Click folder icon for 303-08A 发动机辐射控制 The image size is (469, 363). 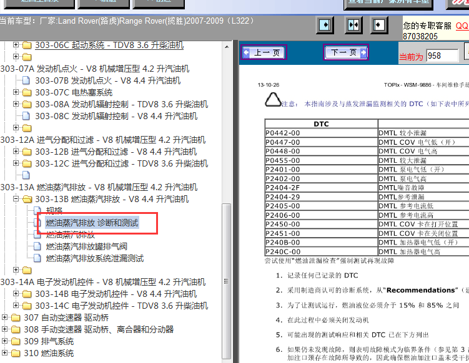27,104
